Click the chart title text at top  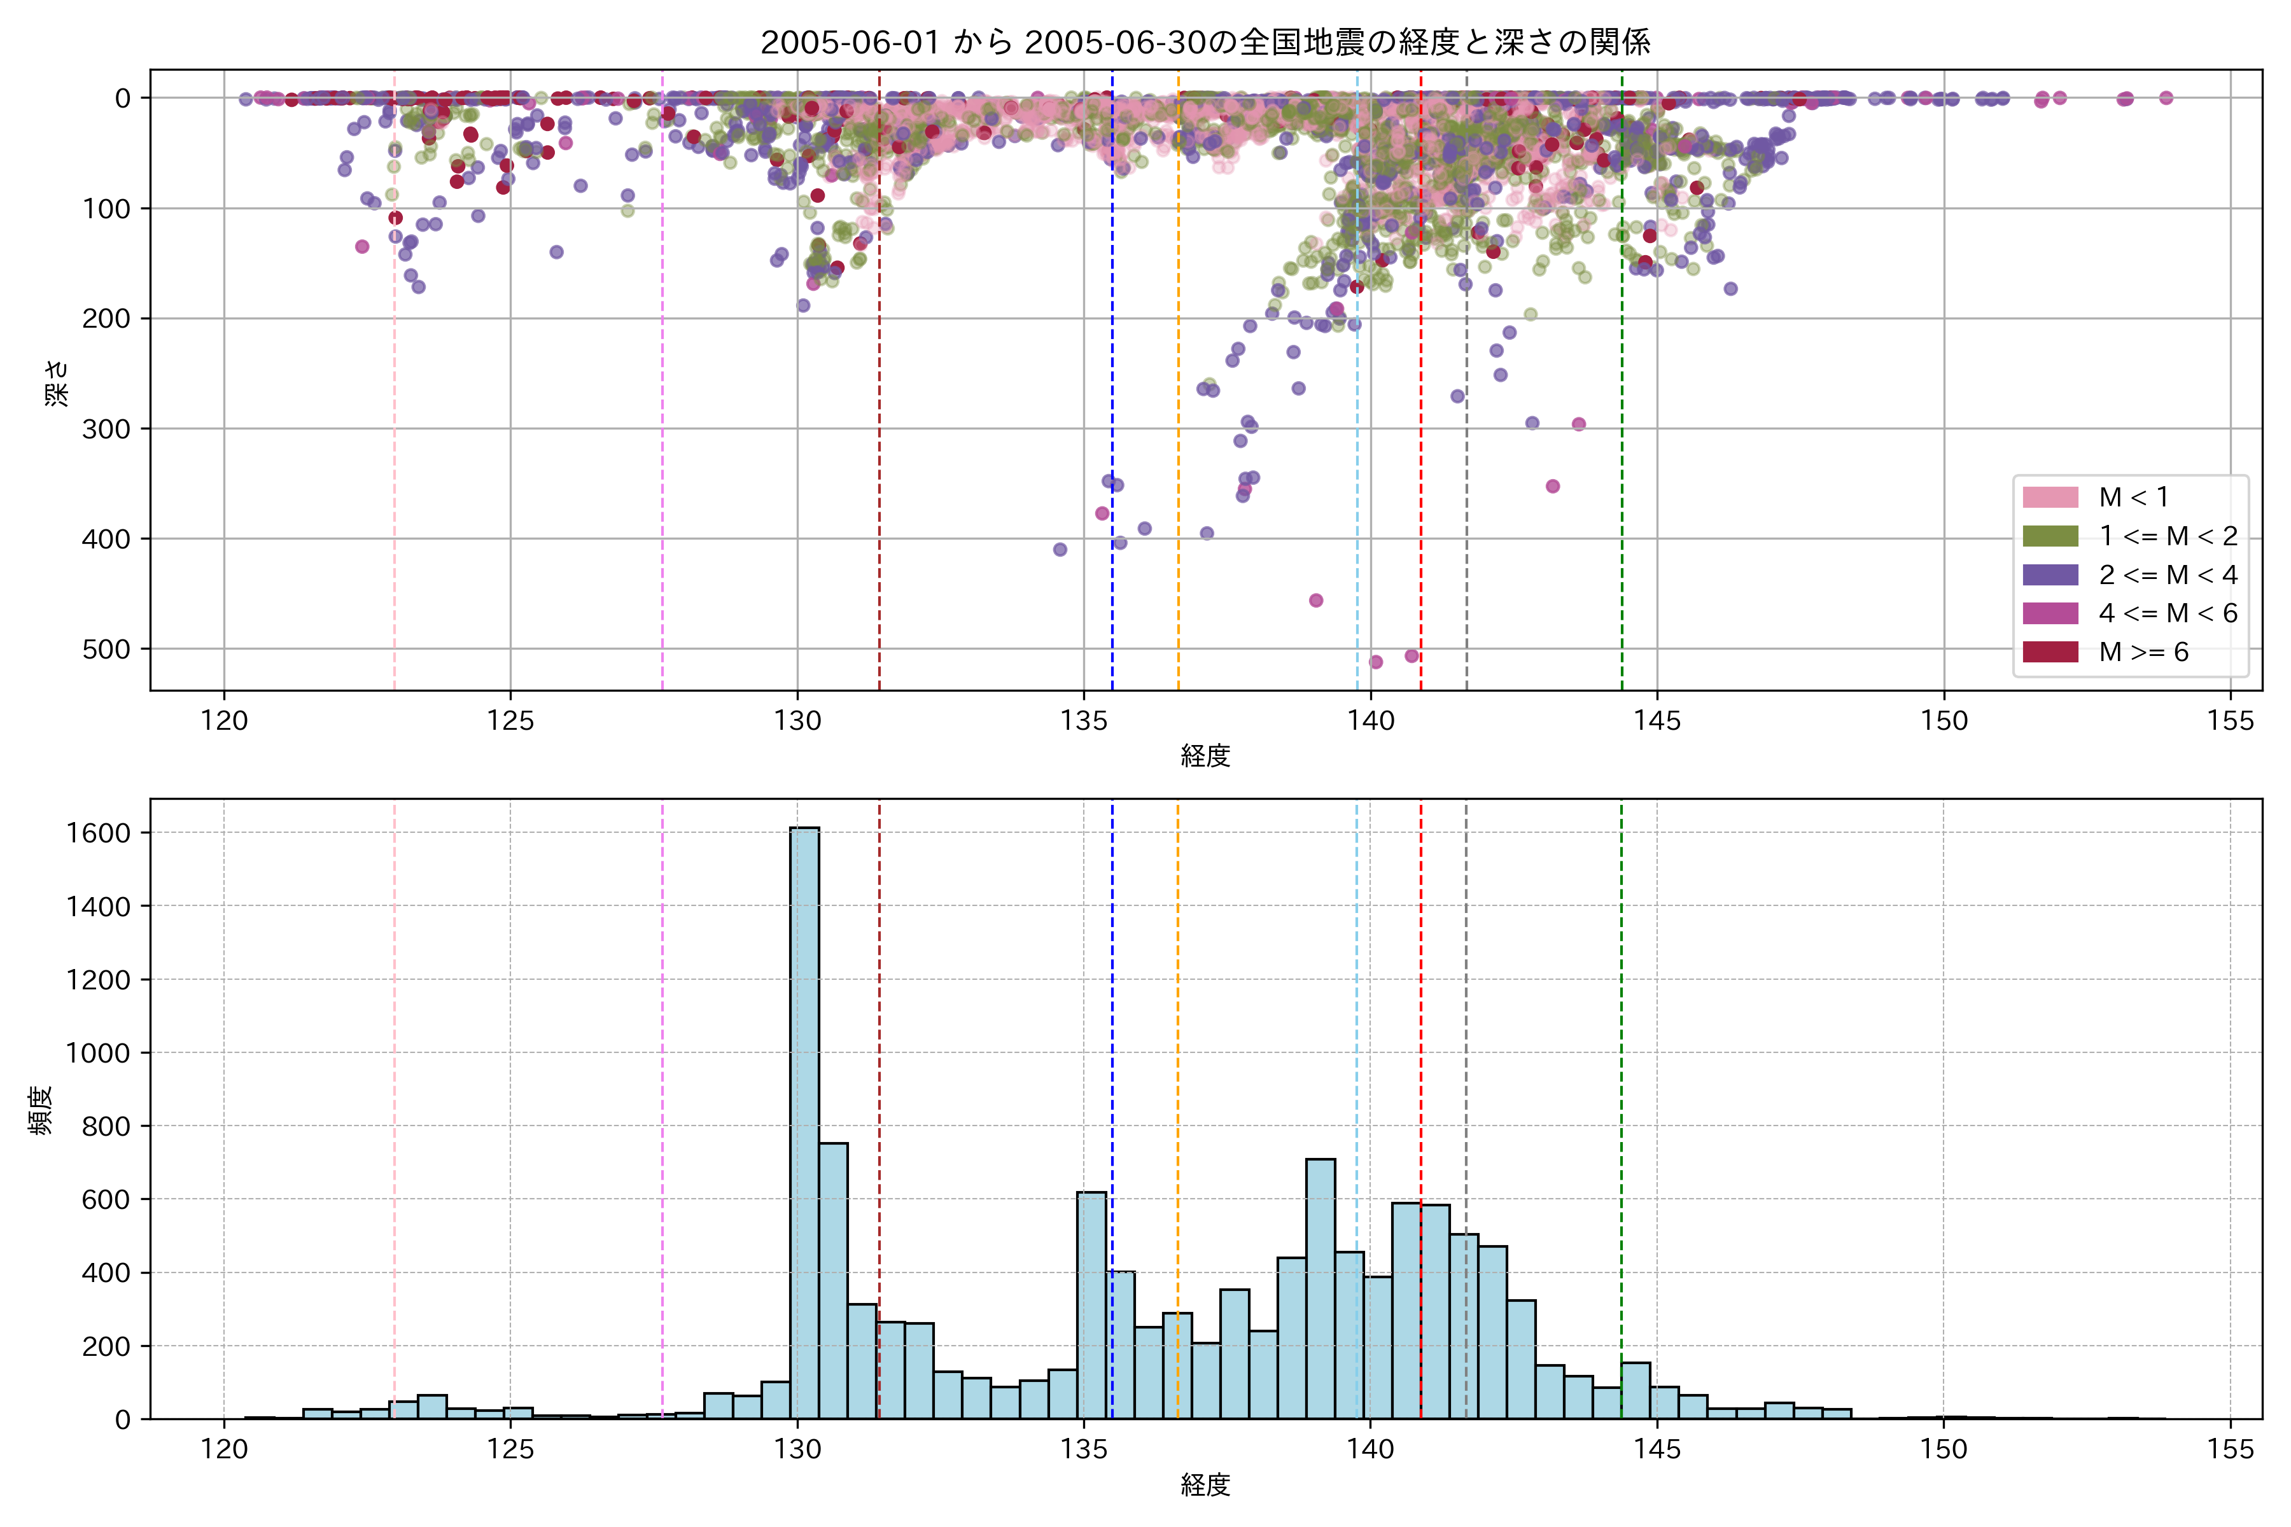point(1205,42)
